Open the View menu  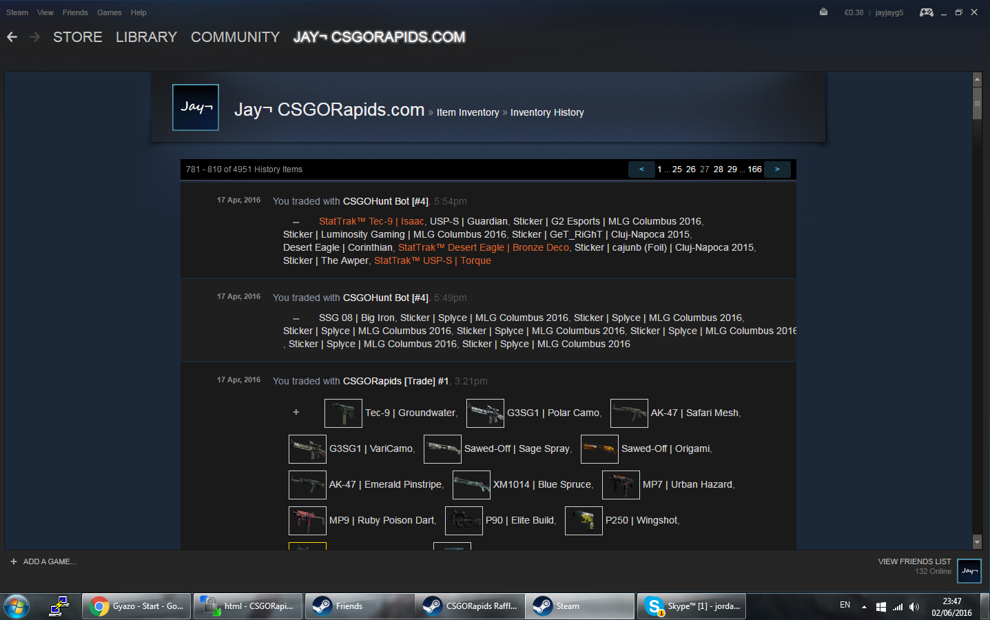(45, 12)
